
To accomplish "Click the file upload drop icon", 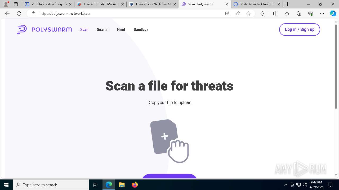I will [x=169, y=141].
